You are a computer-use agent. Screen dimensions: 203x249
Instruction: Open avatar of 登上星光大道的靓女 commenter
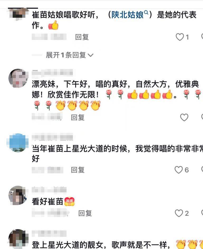(x=18, y=239)
